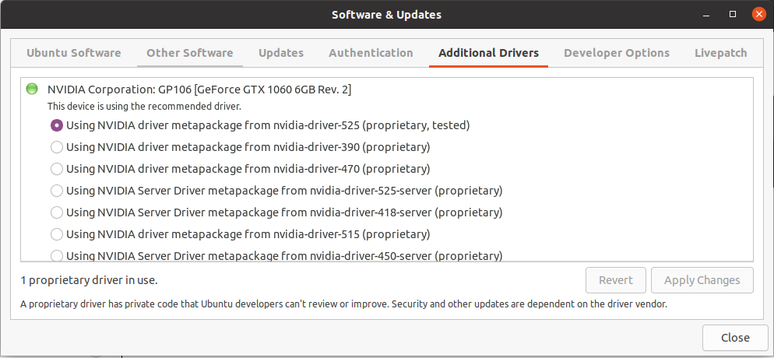Open the Authentication tab
The image size is (774, 358).
coord(371,53)
